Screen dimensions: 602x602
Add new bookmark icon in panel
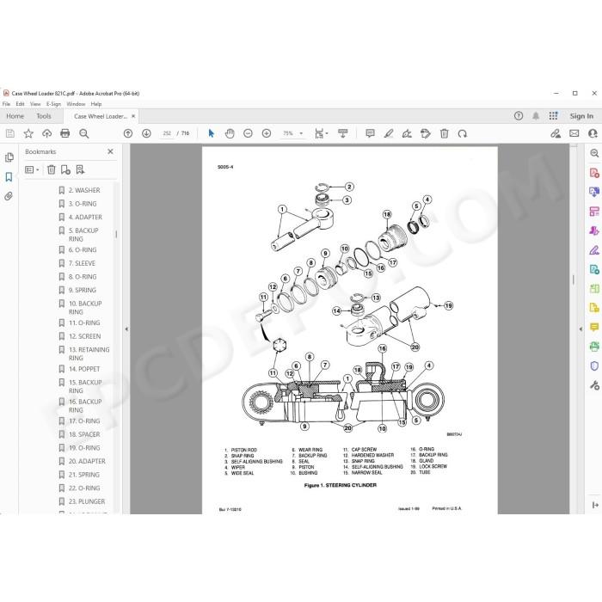(65, 169)
